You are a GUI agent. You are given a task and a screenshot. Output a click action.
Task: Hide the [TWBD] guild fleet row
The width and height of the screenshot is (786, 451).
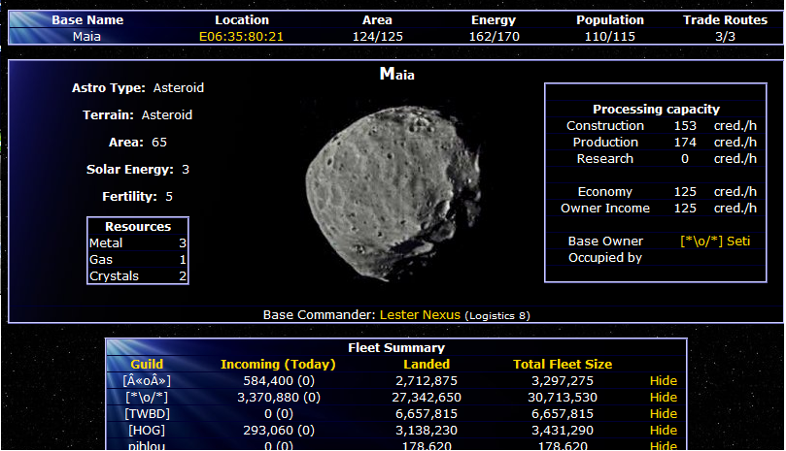(x=664, y=413)
